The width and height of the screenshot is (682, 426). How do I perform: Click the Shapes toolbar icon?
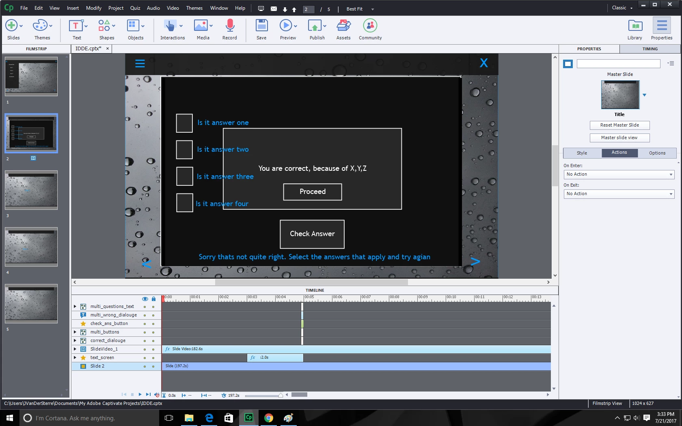104,26
